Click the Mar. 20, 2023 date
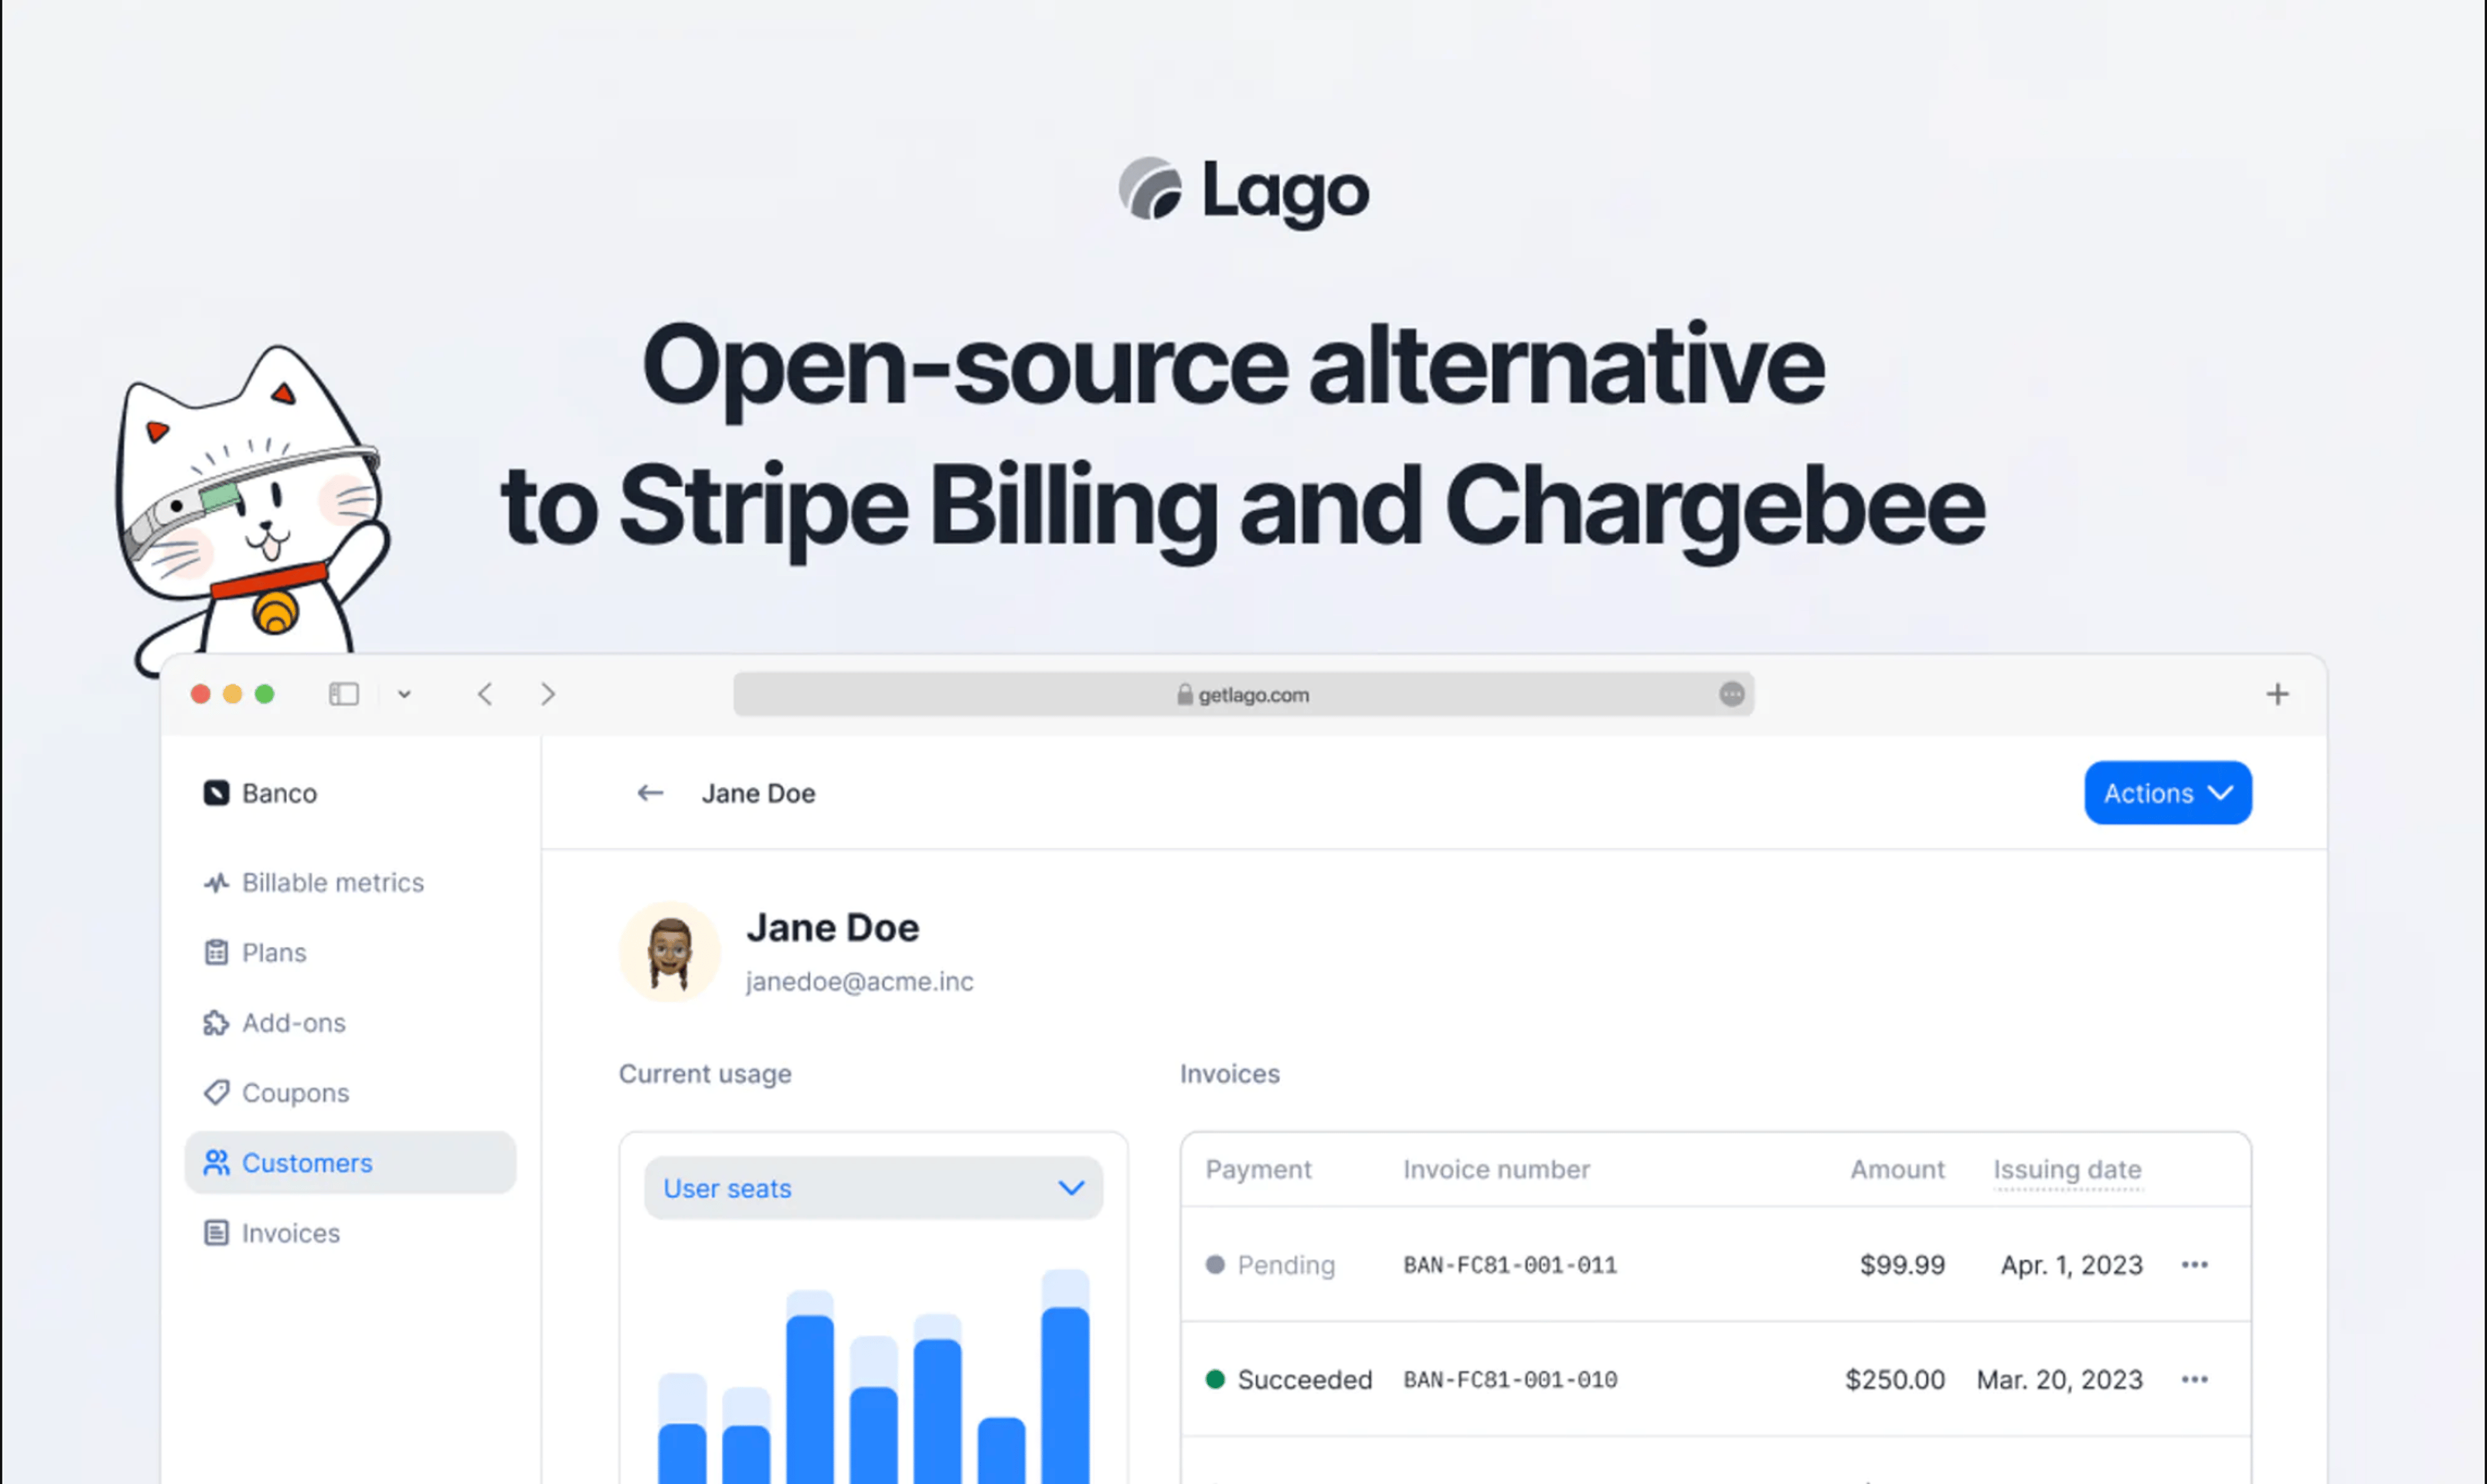This screenshot has width=2487, height=1484. (x=2059, y=1380)
